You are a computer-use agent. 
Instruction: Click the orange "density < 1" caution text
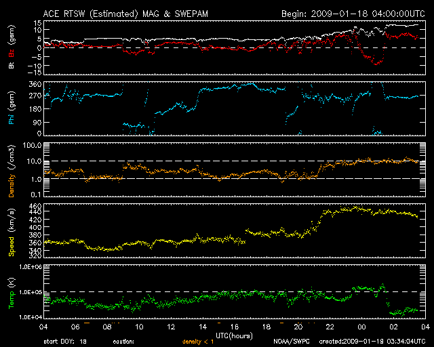coord(198,342)
